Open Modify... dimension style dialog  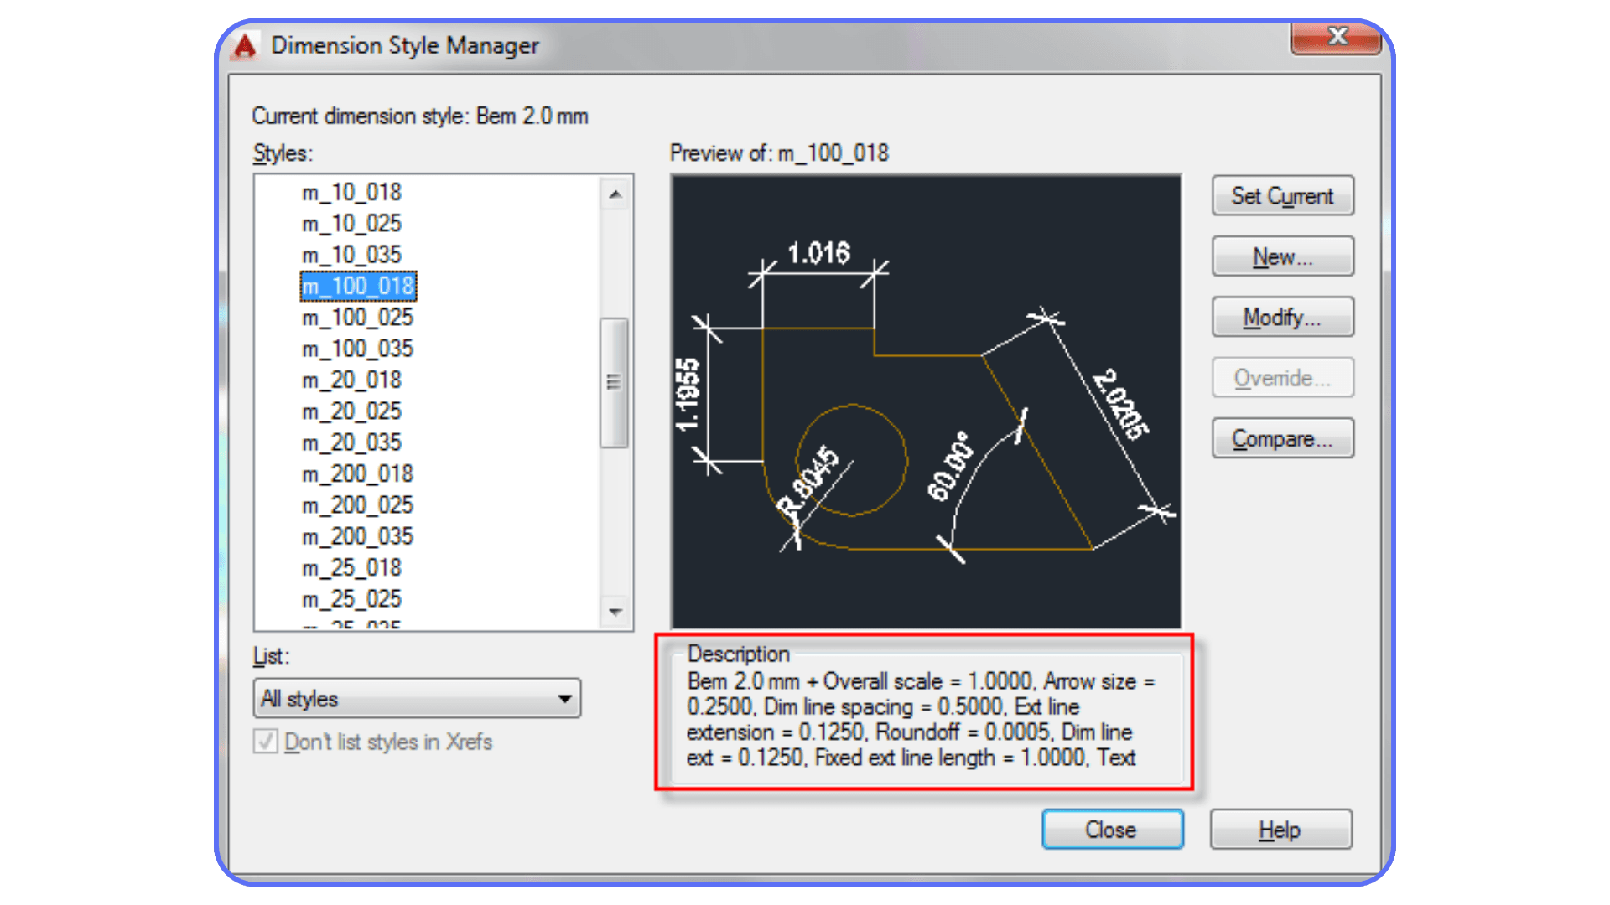click(x=1282, y=318)
